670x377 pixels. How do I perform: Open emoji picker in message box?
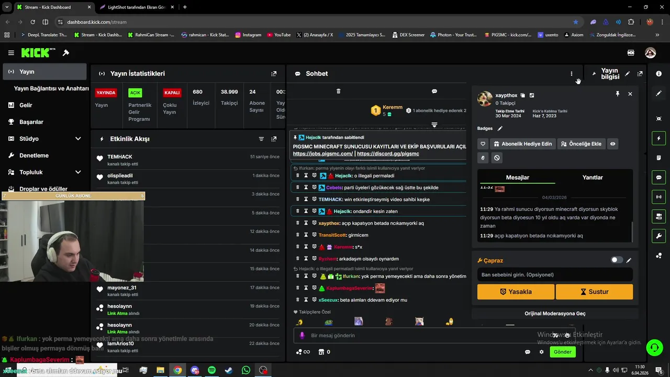click(x=567, y=336)
